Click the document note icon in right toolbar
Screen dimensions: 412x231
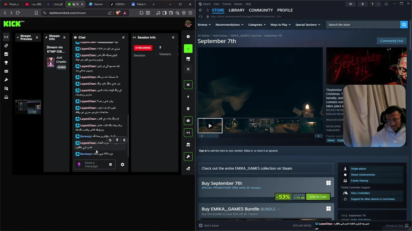tap(188, 109)
